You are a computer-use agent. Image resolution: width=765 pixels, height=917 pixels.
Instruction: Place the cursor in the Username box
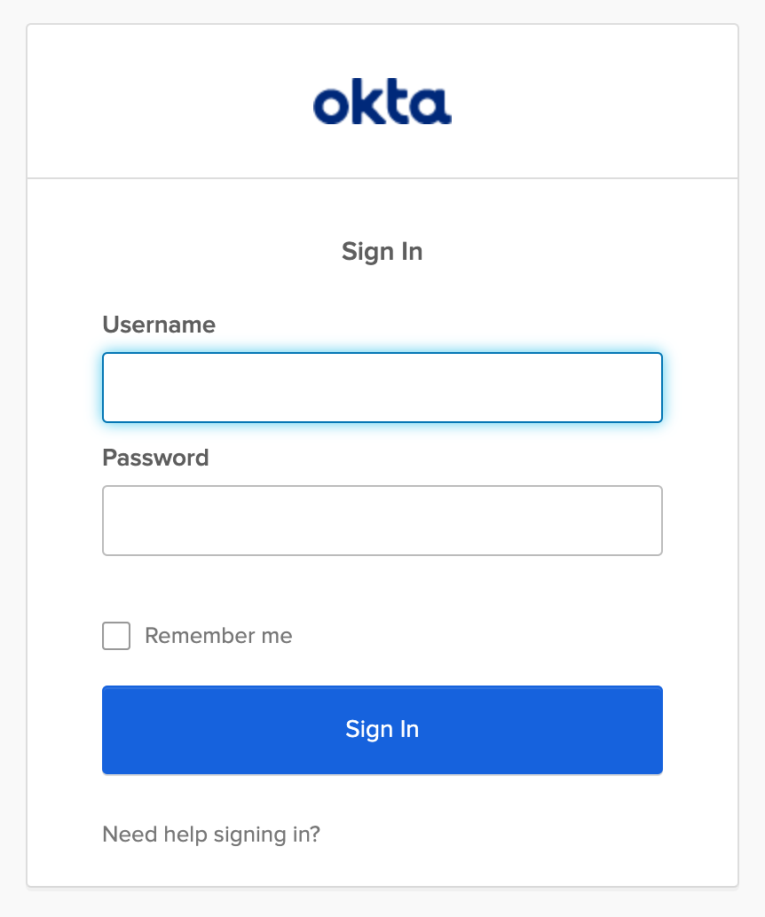pos(382,388)
